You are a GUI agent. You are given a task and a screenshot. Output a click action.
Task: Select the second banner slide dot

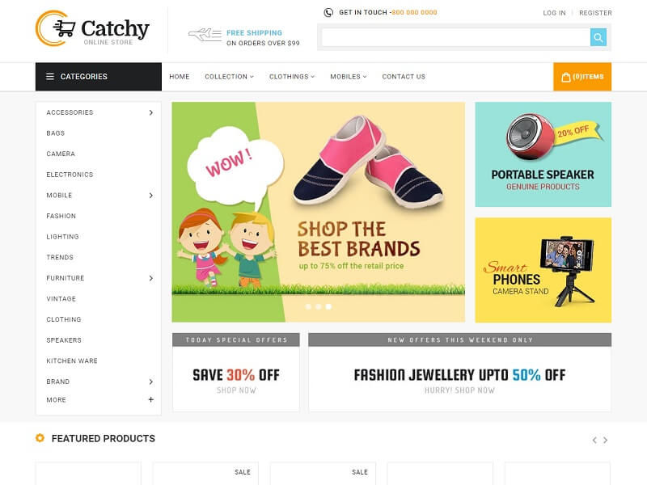pos(318,306)
